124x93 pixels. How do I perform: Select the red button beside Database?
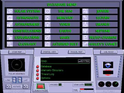click(37, 66)
